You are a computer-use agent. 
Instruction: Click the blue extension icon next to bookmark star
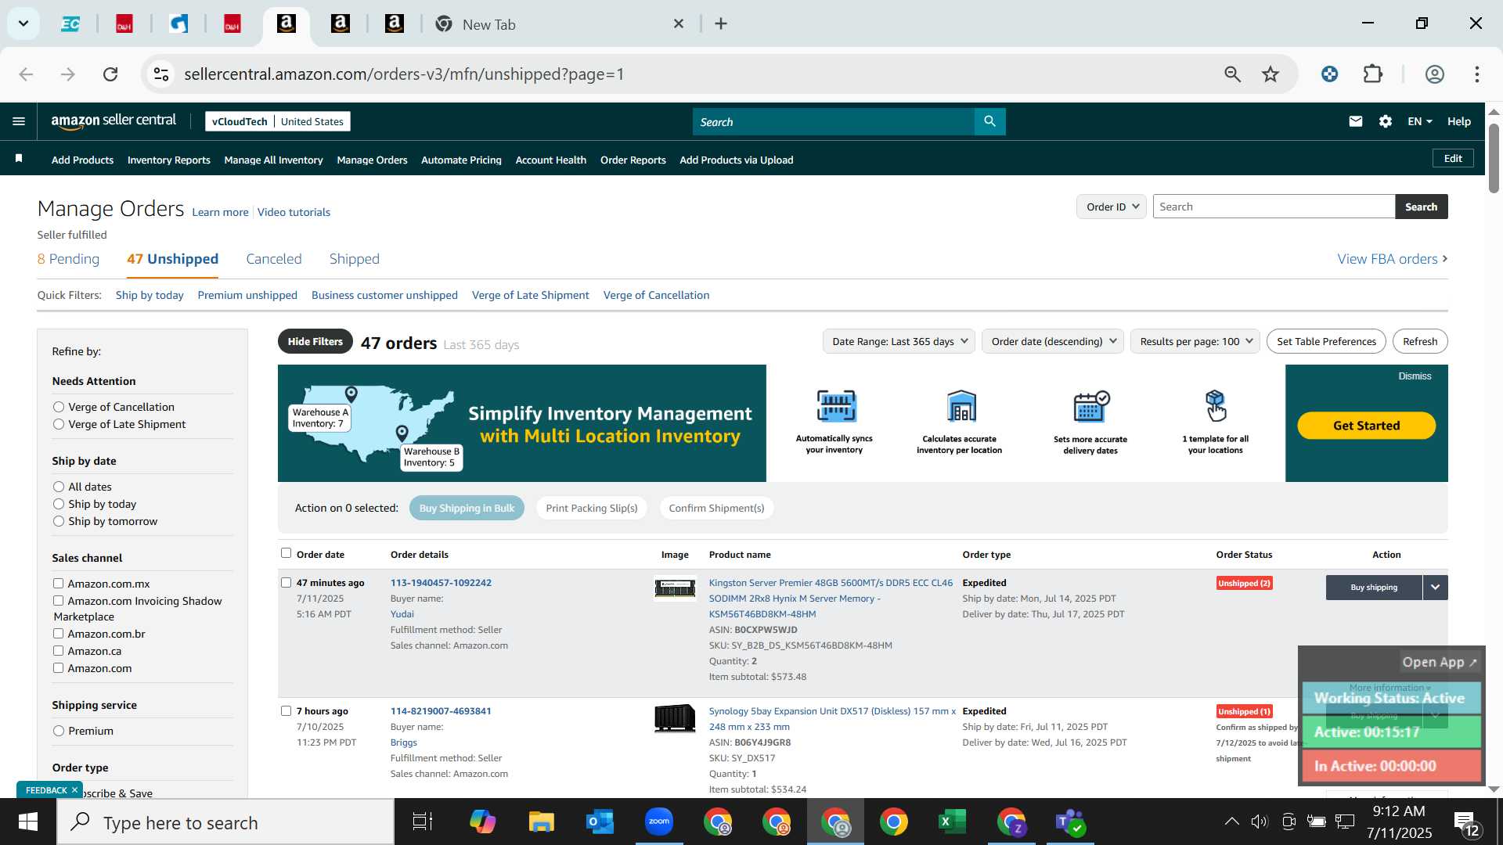tap(1329, 74)
